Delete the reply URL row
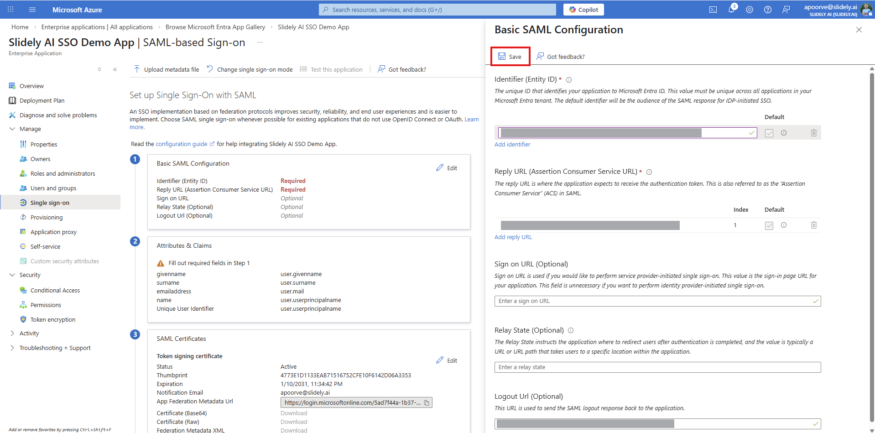Image resolution: width=875 pixels, height=433 pixels. (814, 225)
